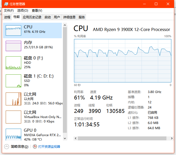Select the CPU usage graph thumbnail
This screenshot has width=176, height=155.
[13, 30]
